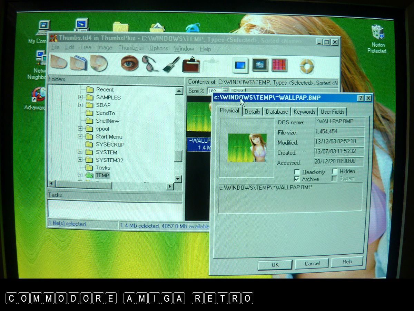Click the clipboard toolbar icon

click(191, 65)
